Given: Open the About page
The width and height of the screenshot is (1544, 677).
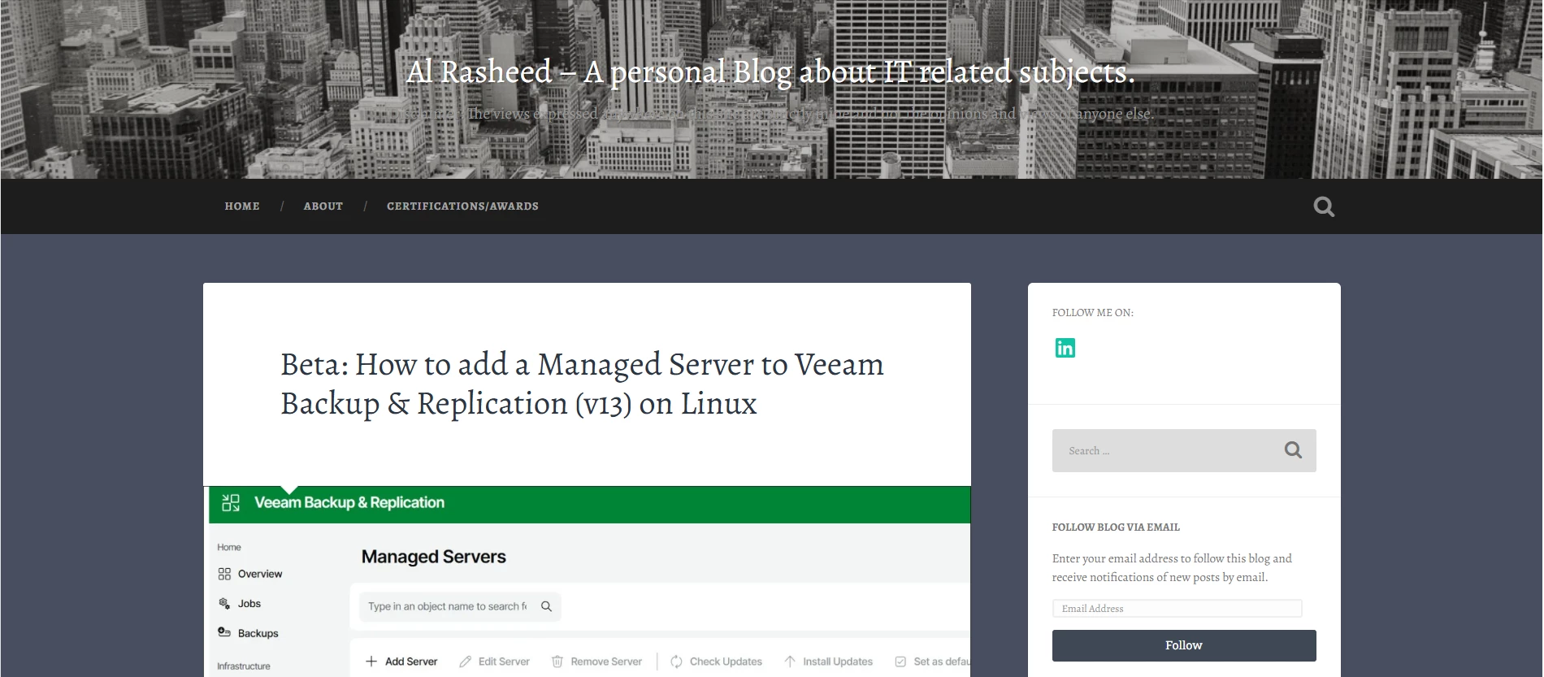Looking at the screenshot, I should pos(323,206).
